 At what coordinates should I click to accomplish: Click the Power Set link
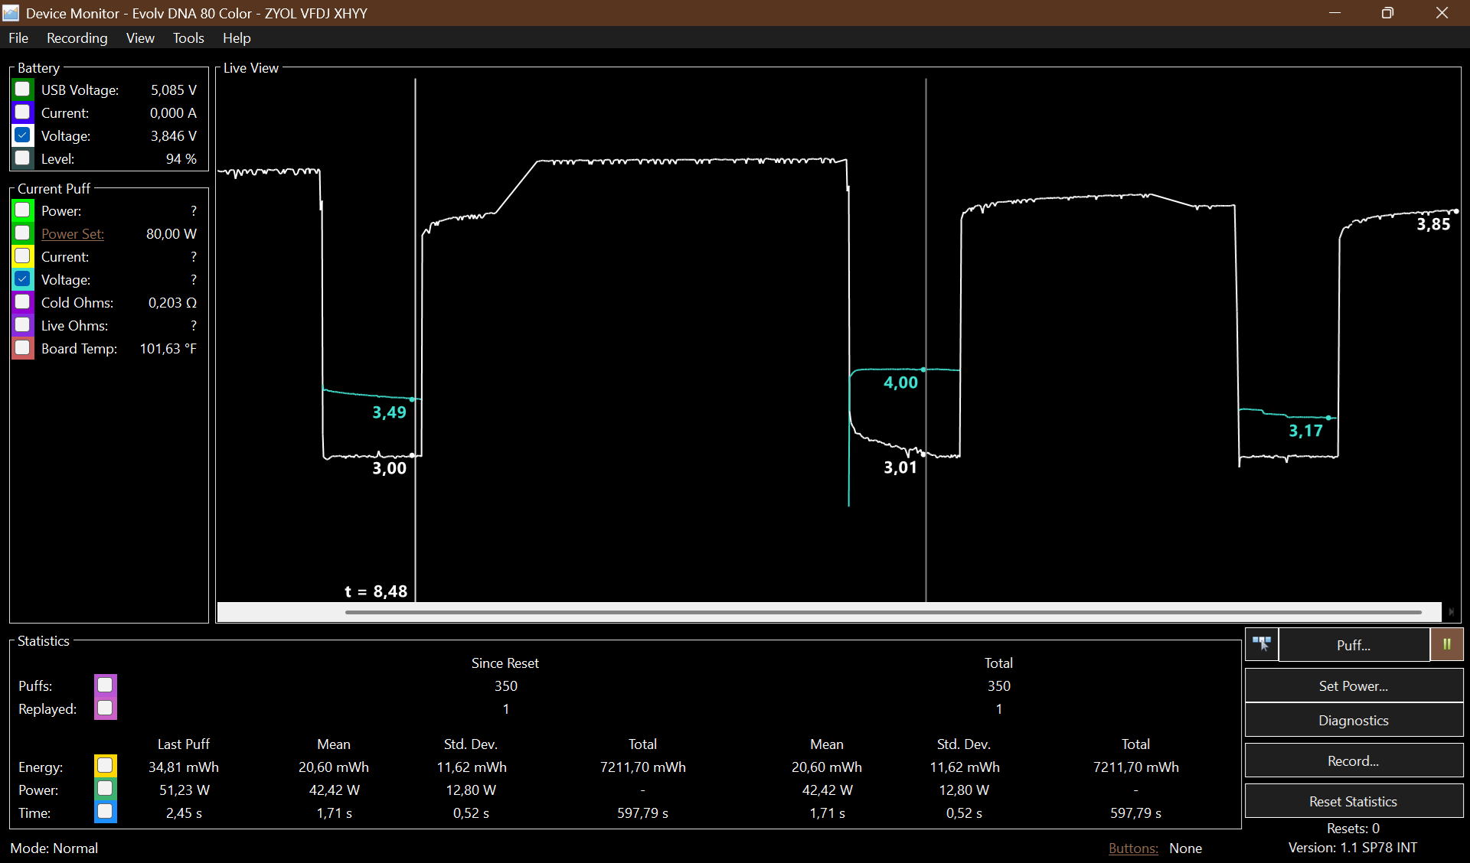click(73, 234)
